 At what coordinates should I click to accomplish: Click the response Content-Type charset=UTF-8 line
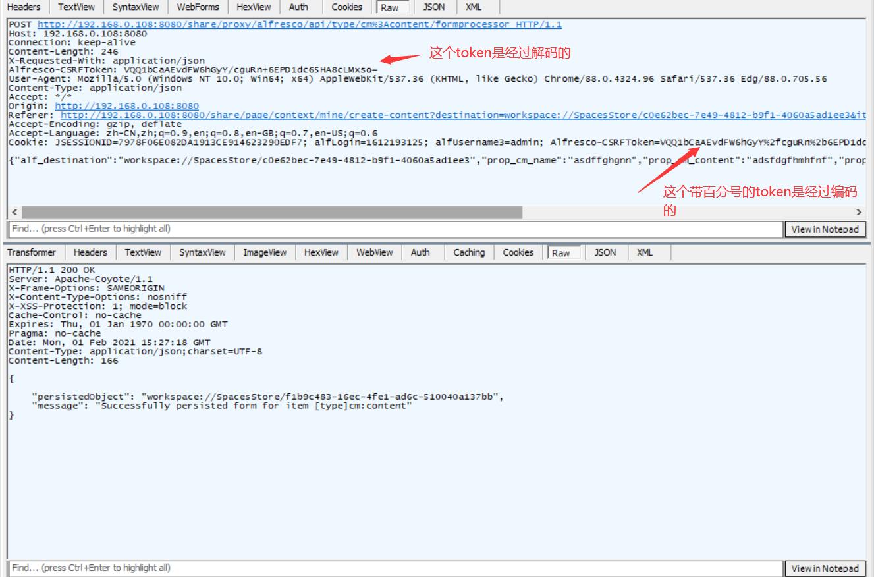135,352
